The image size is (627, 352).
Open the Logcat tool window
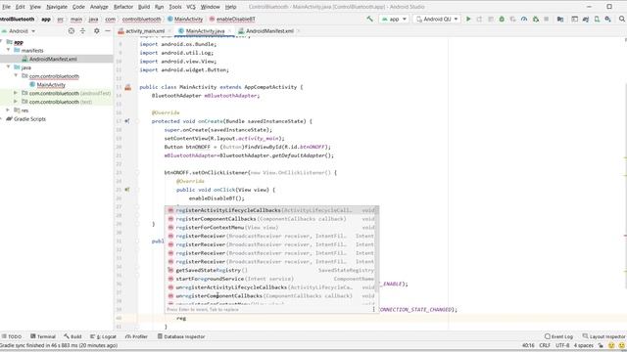pos(104,336)
